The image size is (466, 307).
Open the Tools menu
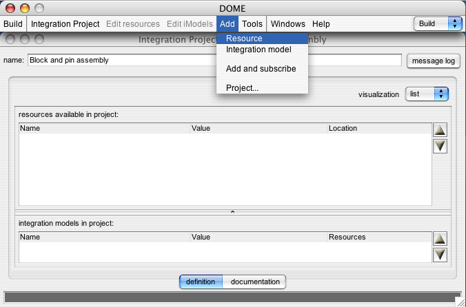tap(252, 23)
